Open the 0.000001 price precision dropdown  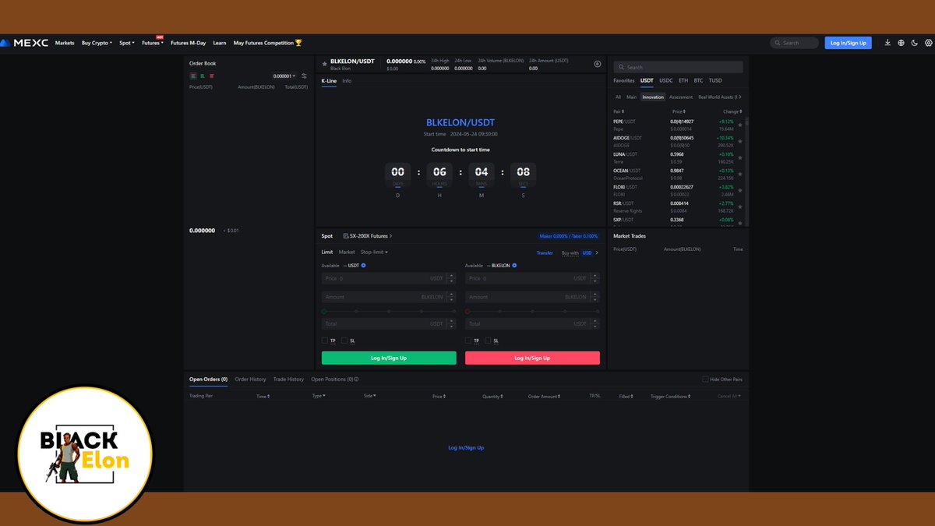(284, 76)
